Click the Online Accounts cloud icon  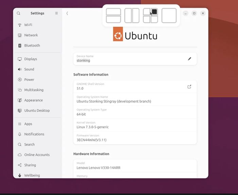pyautogui.click(x=20, y=155)
